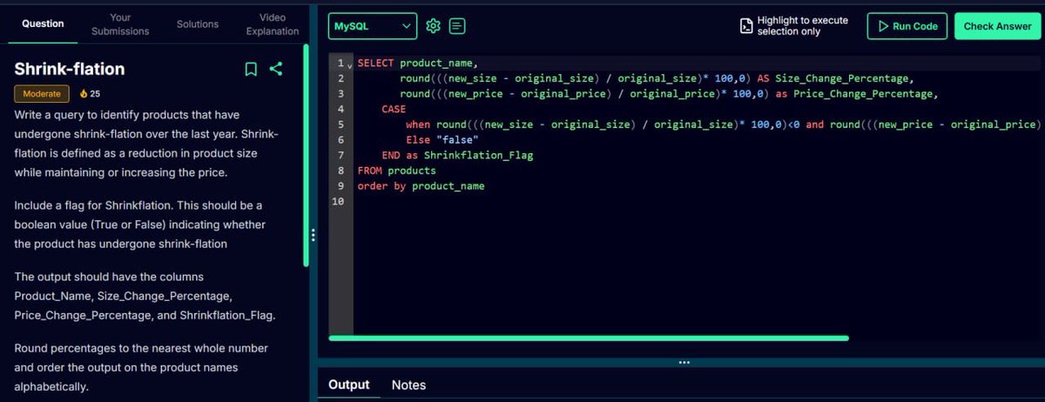Click the Shrink-flation title heading
This screenshot has width=1045, height=402.
[70, 69]
